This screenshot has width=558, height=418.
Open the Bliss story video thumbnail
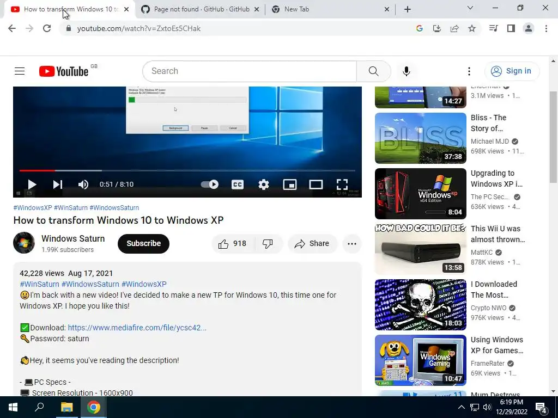point(420,138)
